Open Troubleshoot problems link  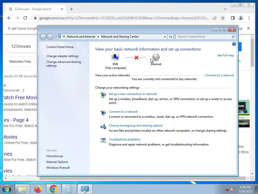124,139
